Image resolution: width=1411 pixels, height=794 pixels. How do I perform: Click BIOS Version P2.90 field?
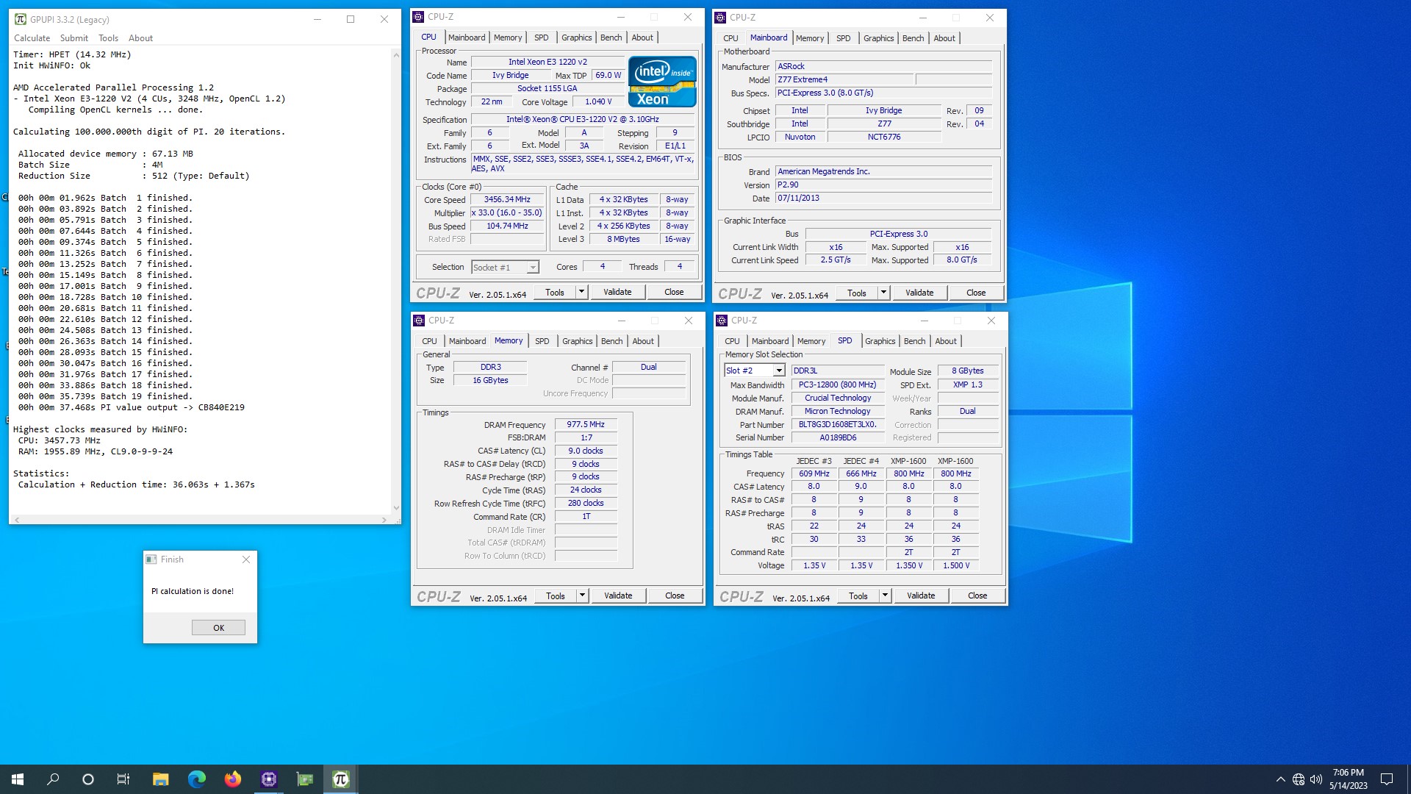[883, 185]
